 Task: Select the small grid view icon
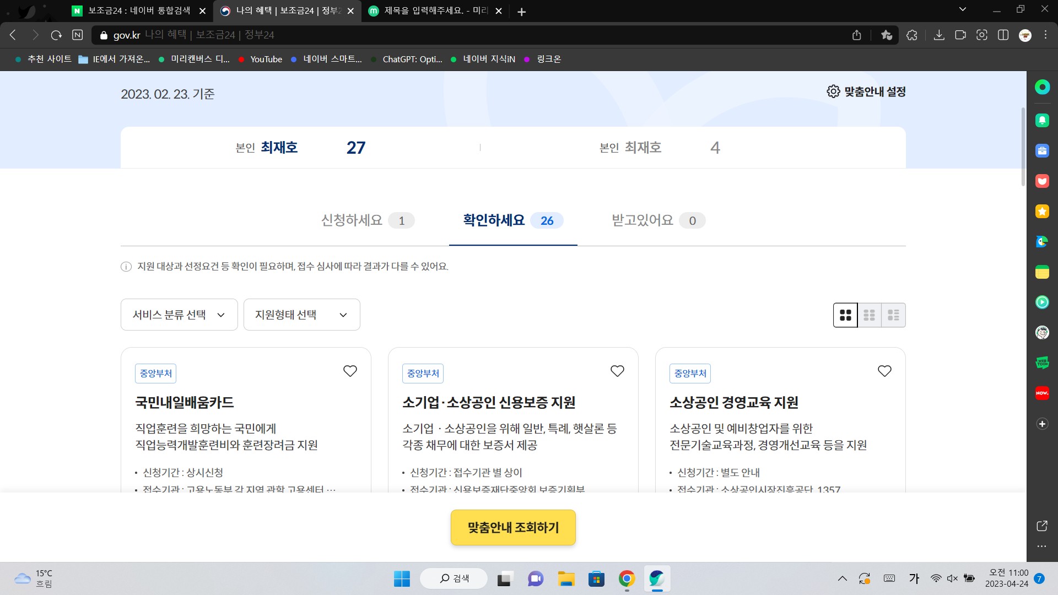coord(870,315)
